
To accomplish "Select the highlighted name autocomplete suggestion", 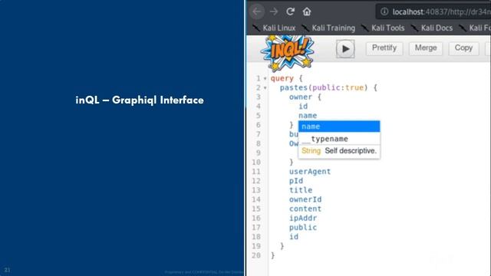I will coord(339,127).
